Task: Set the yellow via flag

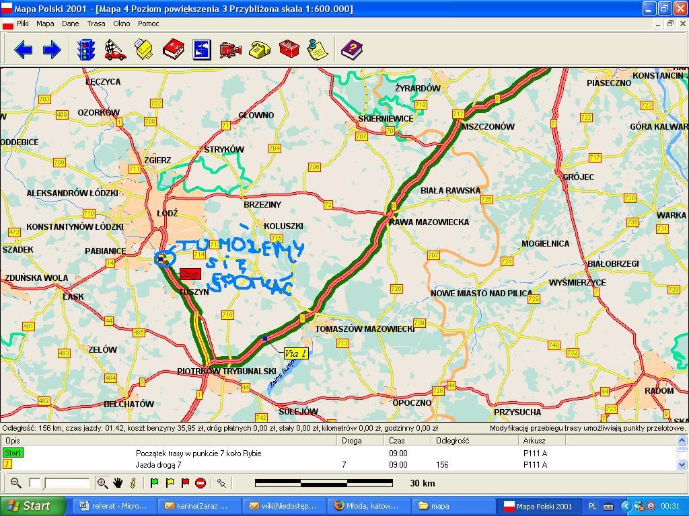Action: pos(170,483)
